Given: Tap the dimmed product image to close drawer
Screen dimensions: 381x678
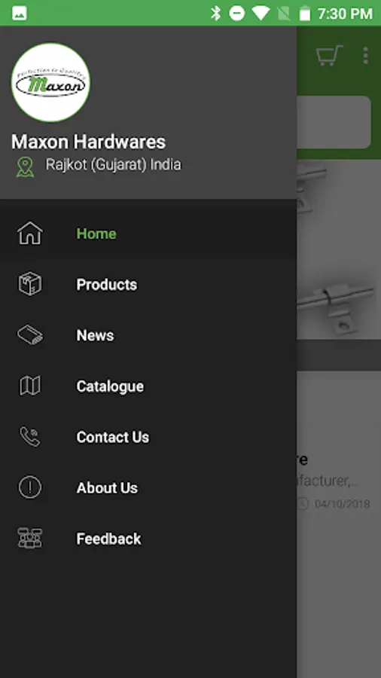Looking at the screenshot, I should (x=339, y=250).
